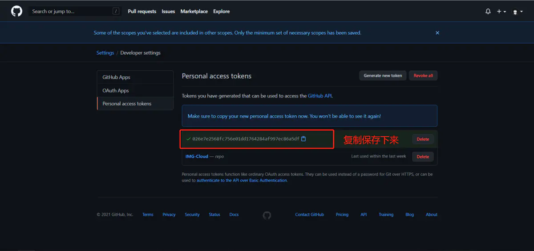This screenshot has height=251, width=534.
Task: Open Status footer link
Action: click(214, 215)
